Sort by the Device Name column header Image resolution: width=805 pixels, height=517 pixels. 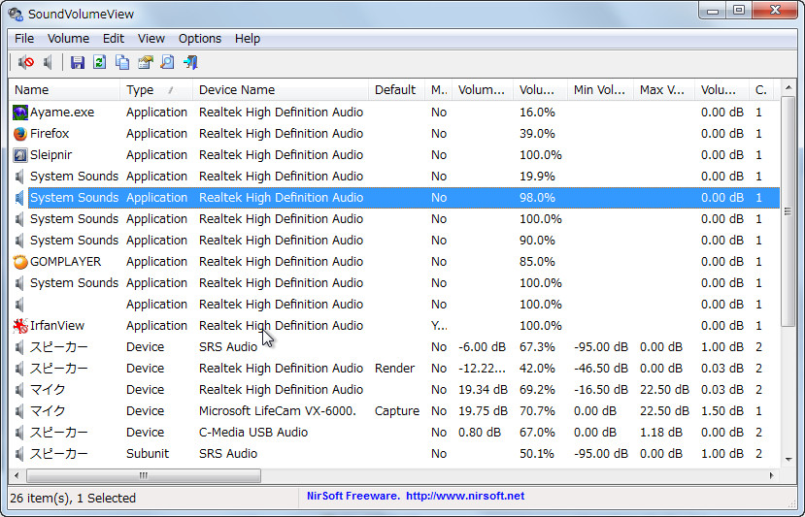click(281, 90)
